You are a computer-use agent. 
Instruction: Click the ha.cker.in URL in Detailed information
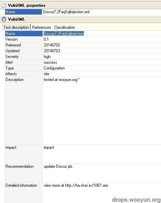click(x=87, y=185)
